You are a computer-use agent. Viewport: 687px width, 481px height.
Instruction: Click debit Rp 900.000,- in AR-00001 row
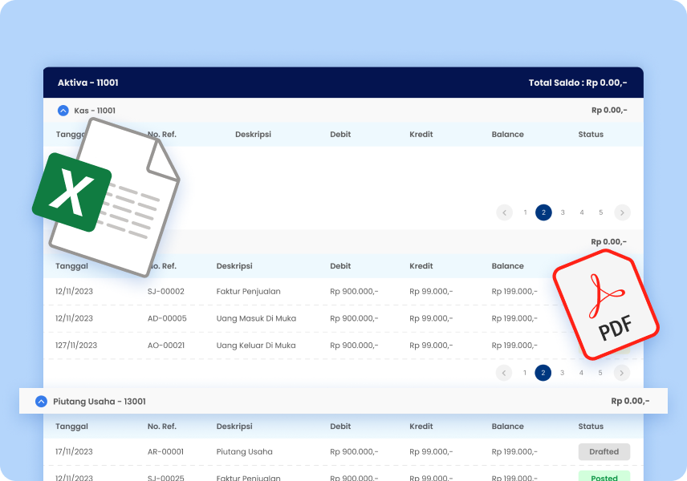tap(354, 451)
